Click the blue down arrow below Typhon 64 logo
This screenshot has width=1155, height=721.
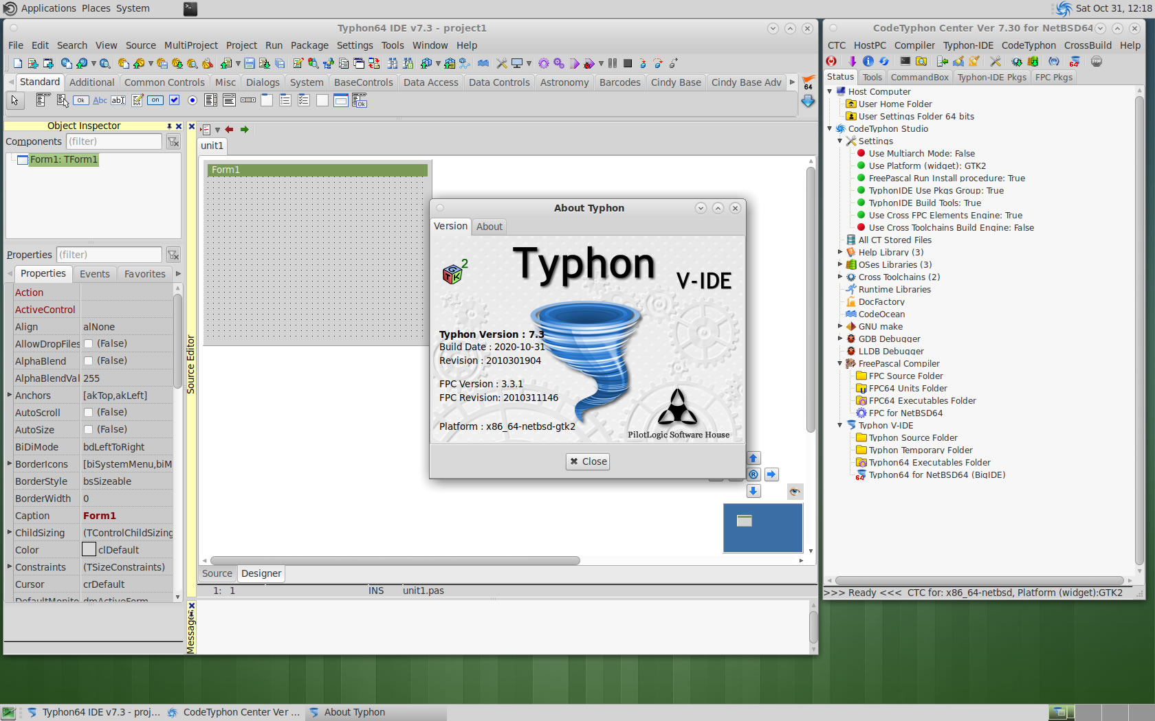808,101
